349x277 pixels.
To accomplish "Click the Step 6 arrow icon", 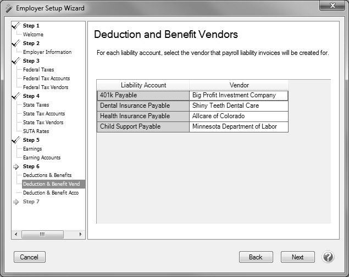I will tap(16, 167).
